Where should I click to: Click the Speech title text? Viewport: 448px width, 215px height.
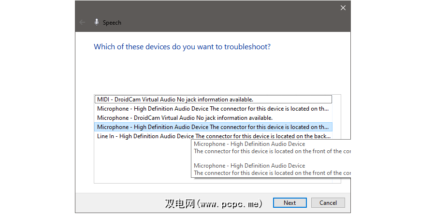tap(112, 23)
